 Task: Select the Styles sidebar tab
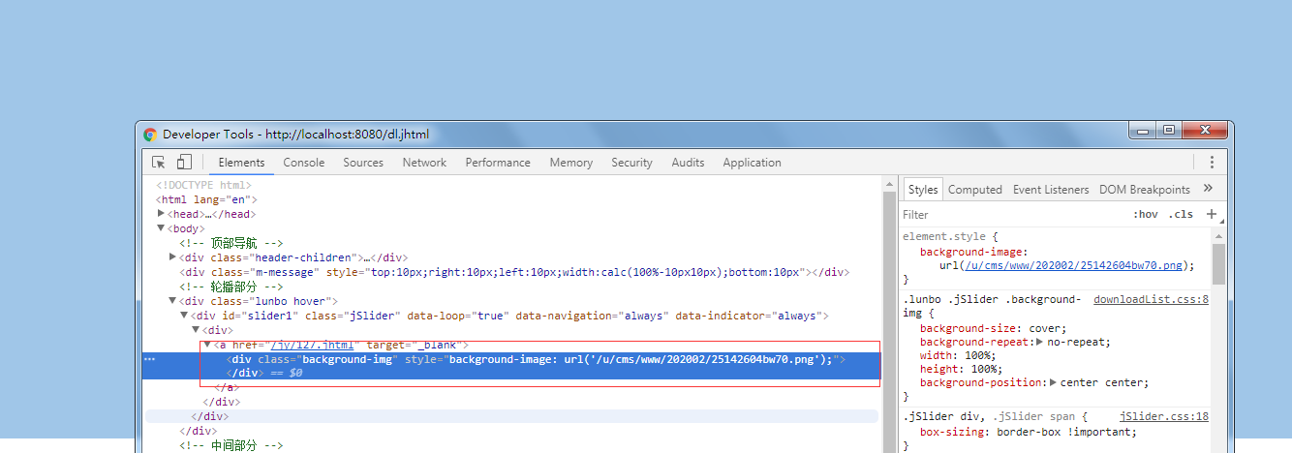pos(923,190)
